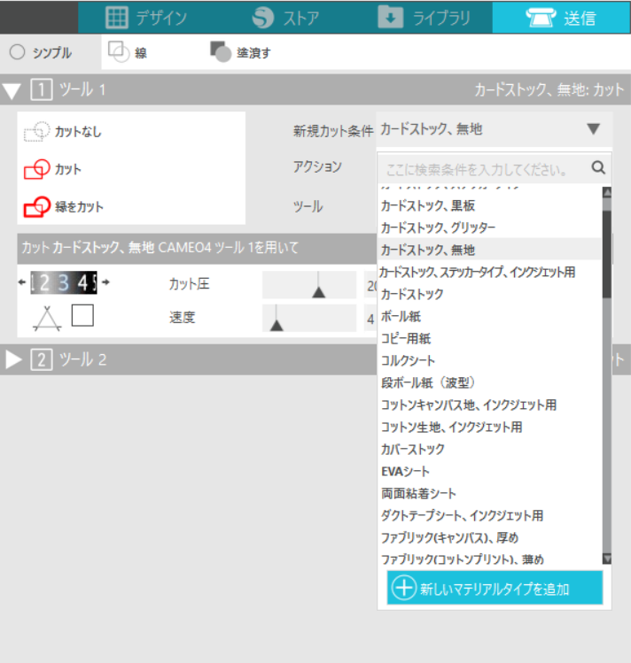This screenshot has width=631, height=663.
Task: Choose the カット option
Action: point(53,169)
